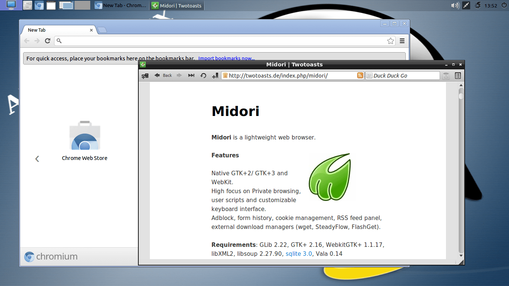509x286 pixels.
Task: Switch to the second gray workspace
Action: coord(82,5)
